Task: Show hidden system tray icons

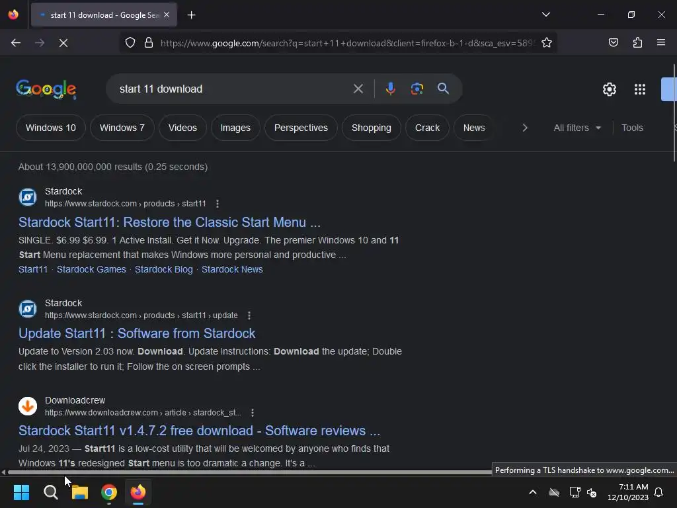Action: coord(533,492)
